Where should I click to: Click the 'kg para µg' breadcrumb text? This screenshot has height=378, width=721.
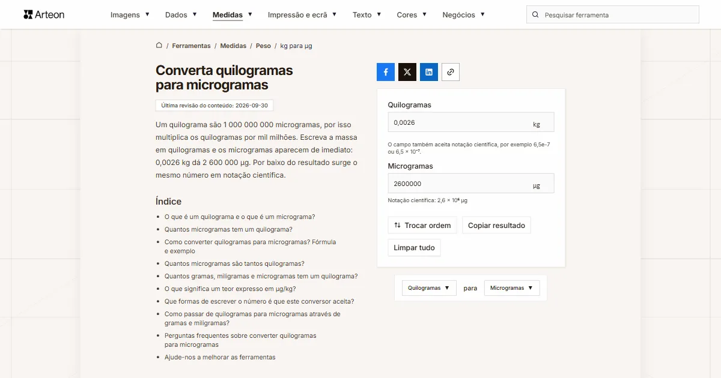[296, 46]
